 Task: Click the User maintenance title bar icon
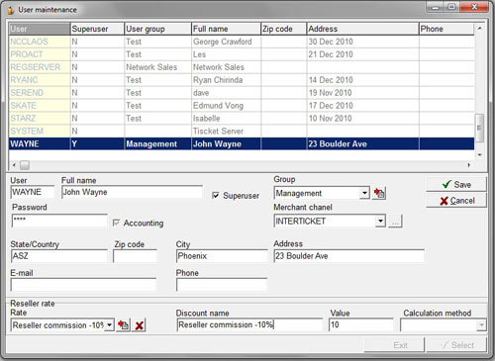[11, 10]
